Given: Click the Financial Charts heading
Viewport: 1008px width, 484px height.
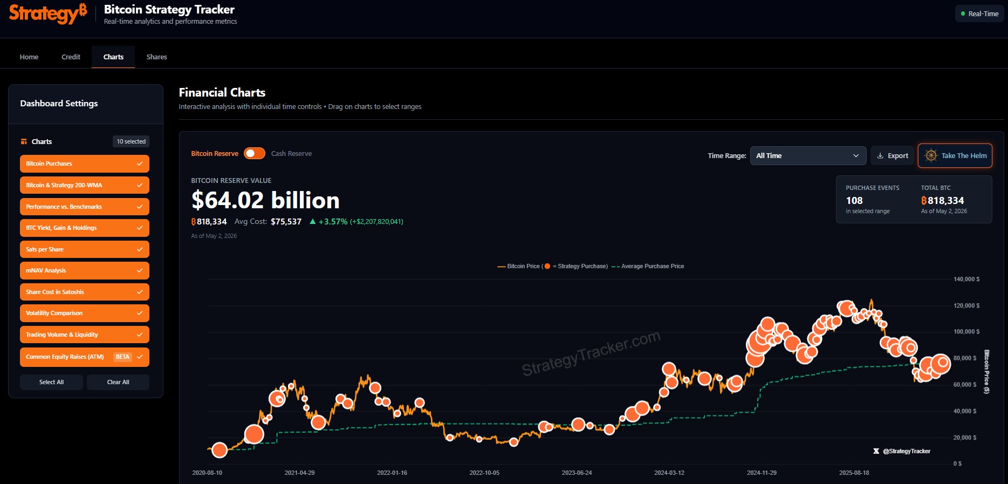Looking at the screenshot, I should click(x=222, y=93).
